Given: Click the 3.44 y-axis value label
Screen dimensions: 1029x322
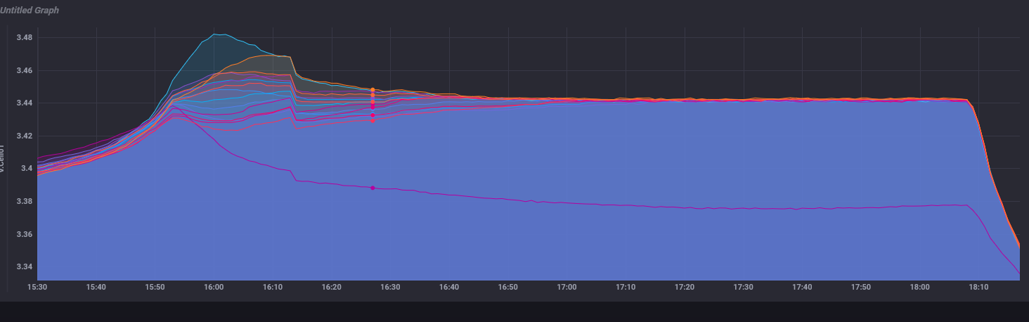Looking at the screenshot, I should pos(25,103).
